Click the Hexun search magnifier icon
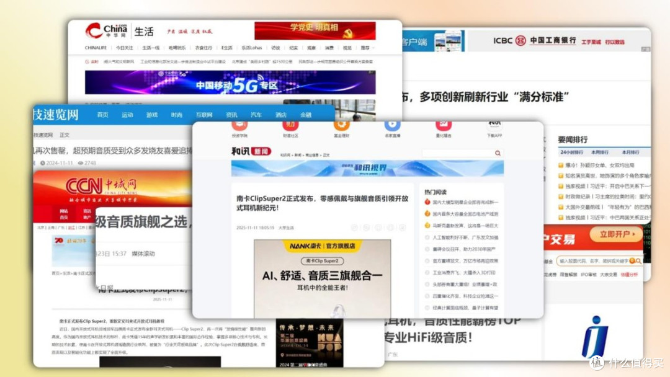The height and width of the screenshot is (377, 670). [x=498, y=153]
